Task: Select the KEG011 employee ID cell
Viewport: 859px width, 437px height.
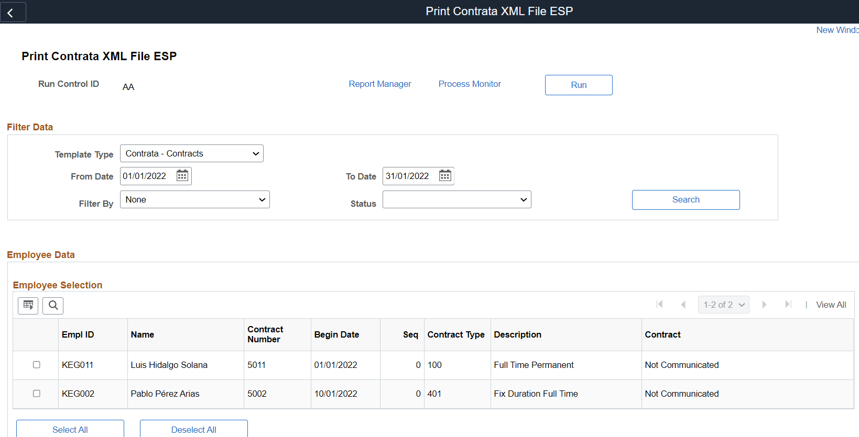Action: tap(78, 365)
